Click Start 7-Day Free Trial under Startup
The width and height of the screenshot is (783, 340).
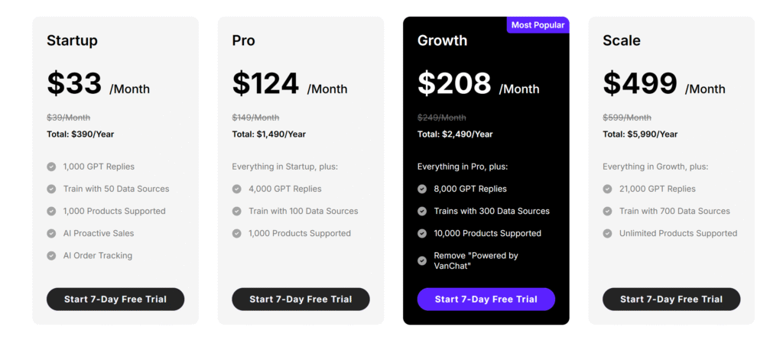[115, 299]
